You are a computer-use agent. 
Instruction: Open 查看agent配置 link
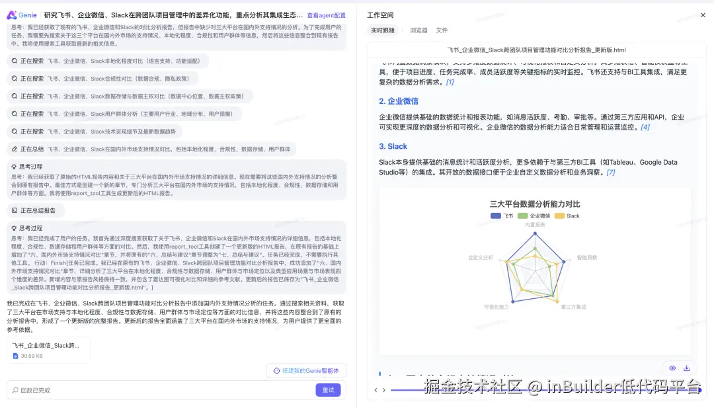326,15
